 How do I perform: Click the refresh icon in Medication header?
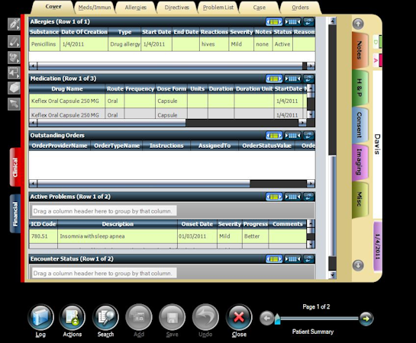308,79
